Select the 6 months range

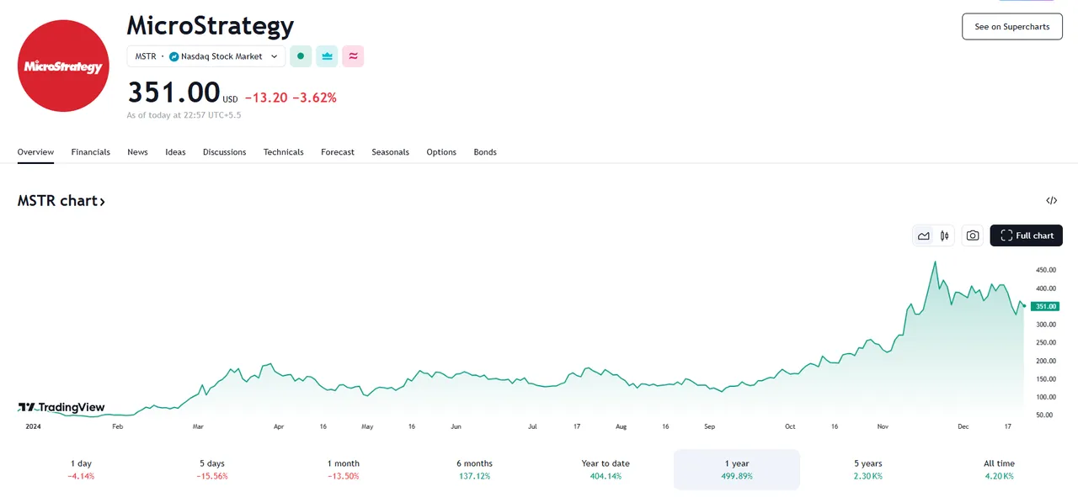tap(474, 469)
